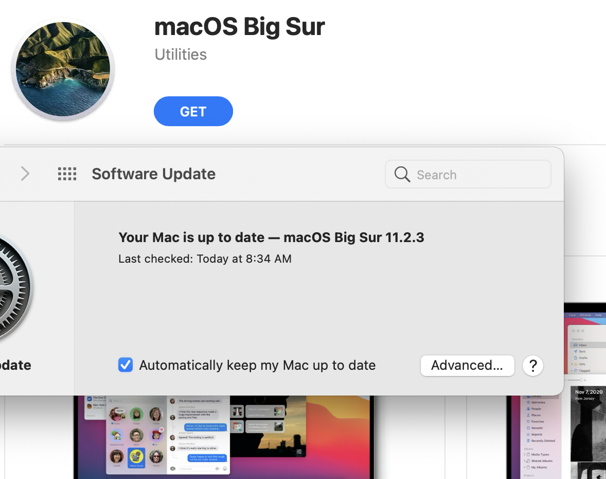
Task: Click 'Your Mac is up to date' heading
Action: tap(271, 237)
